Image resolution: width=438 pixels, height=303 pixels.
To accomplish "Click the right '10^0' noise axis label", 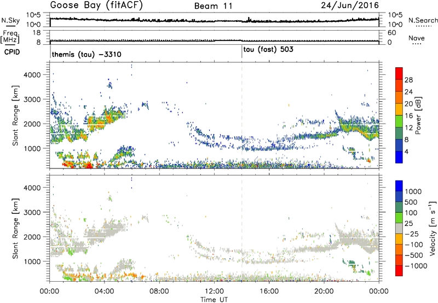I will point(395,24).
